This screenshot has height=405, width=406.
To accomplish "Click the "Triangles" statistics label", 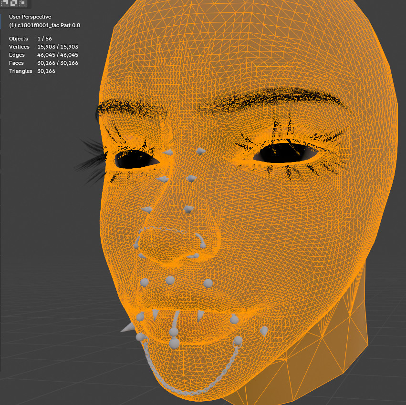I will tap(21, 71).
